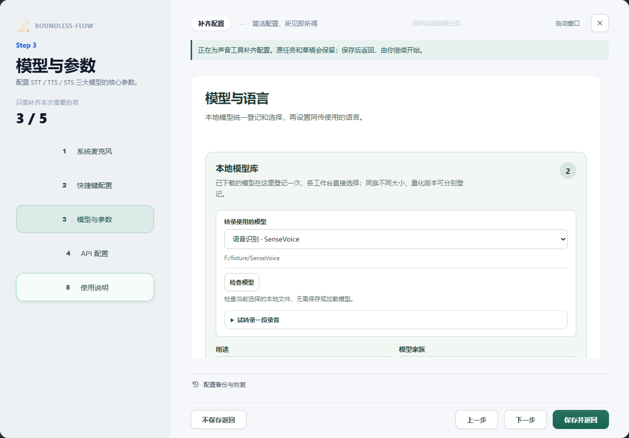Go to step 2 快捷键配置
This screenshot has height=438, width=629.
click(x=85, y=185)
